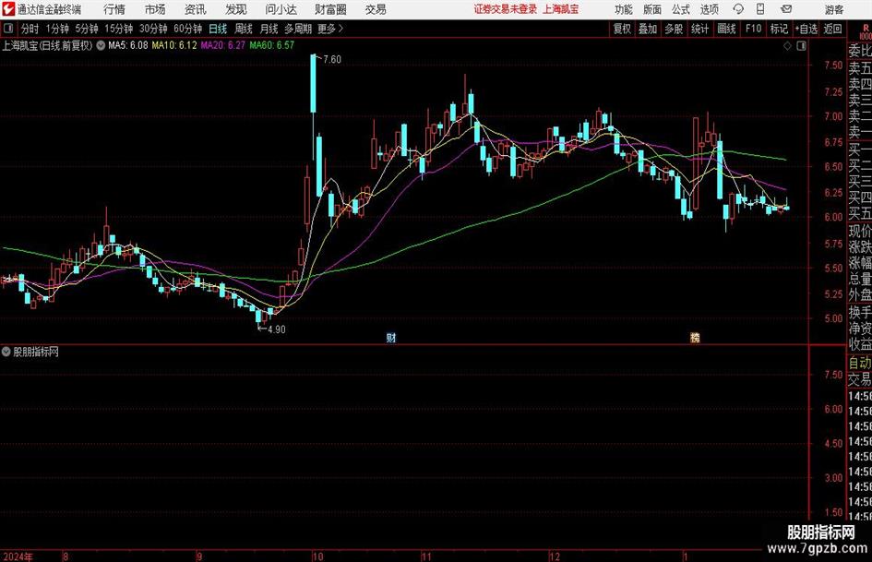Click the MA5: 6.08 indicator value

128,45
